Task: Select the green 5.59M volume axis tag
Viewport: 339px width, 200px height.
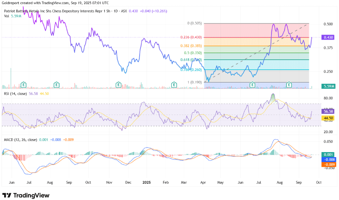Action: (328, 86)
